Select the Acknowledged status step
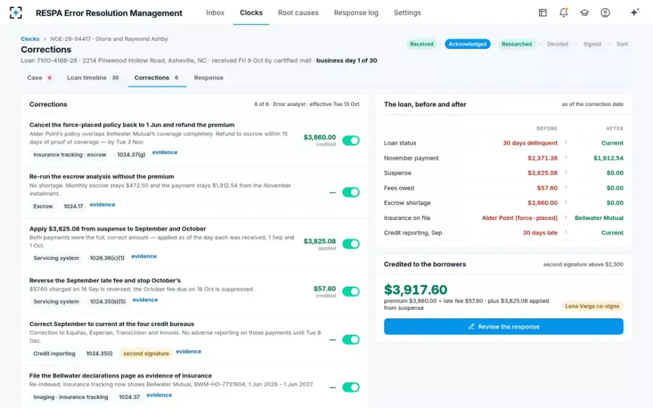The image size is (653, 408). pos(467,44)
